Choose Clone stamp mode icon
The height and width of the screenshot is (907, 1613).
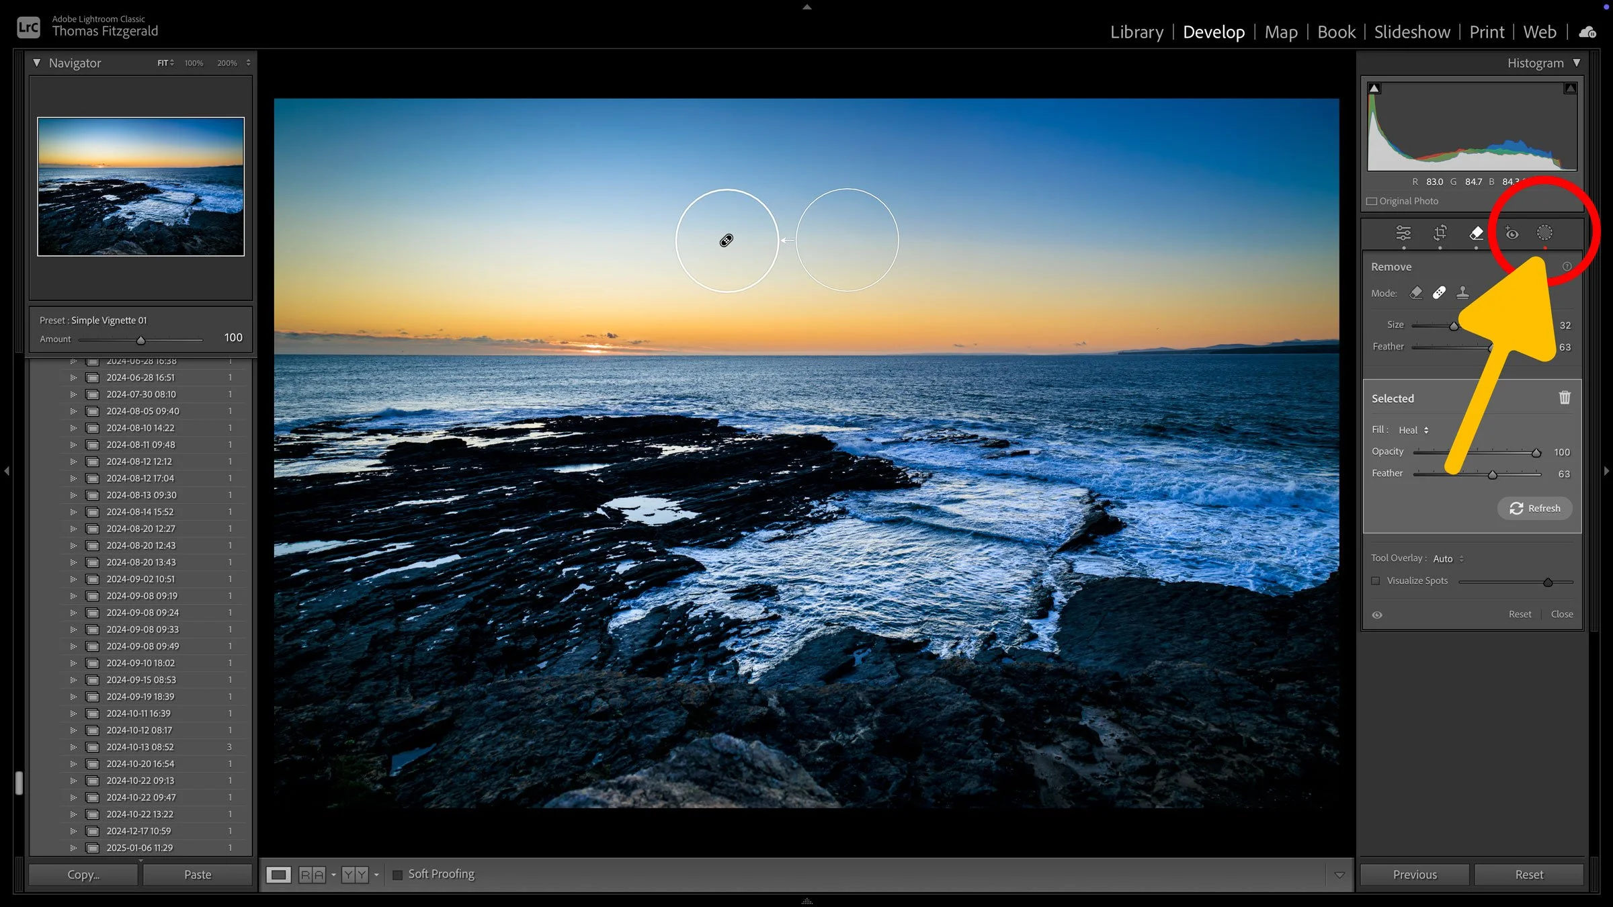click(1462, 293)
